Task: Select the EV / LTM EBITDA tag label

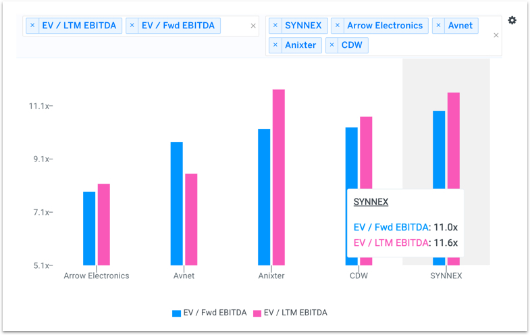Action: tap(79, 26)
